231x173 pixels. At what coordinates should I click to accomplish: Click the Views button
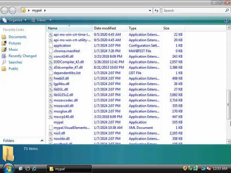tap(38, 20)
